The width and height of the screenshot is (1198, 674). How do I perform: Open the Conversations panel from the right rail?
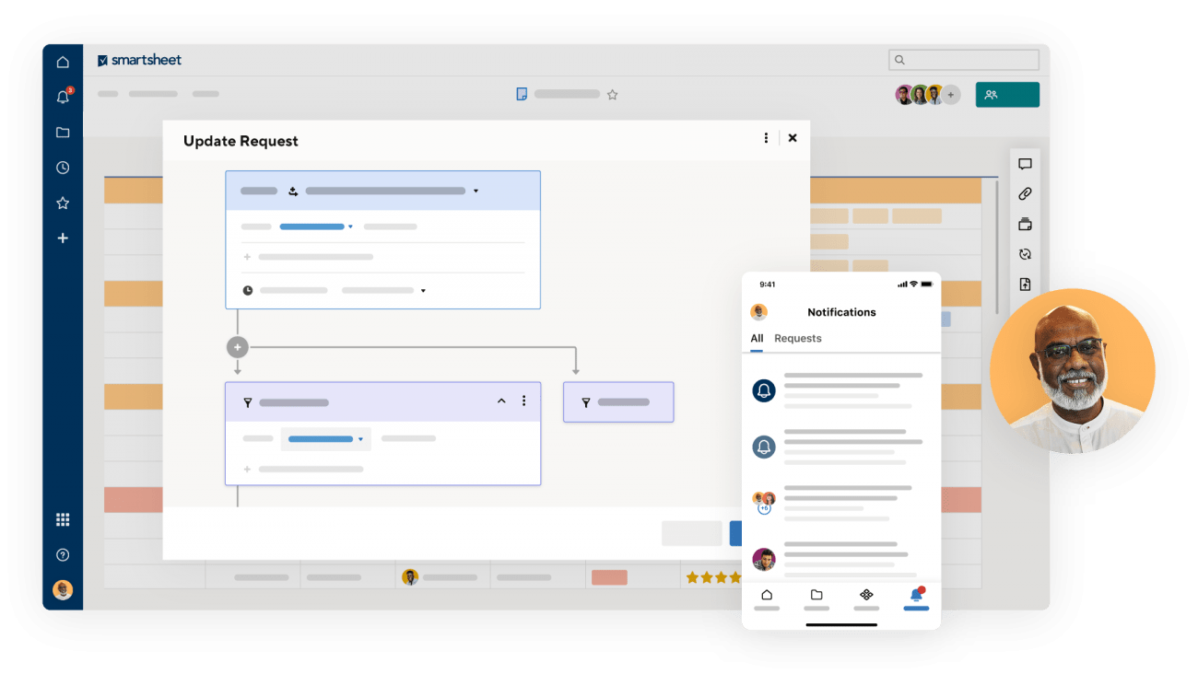tap(1025, 164)
